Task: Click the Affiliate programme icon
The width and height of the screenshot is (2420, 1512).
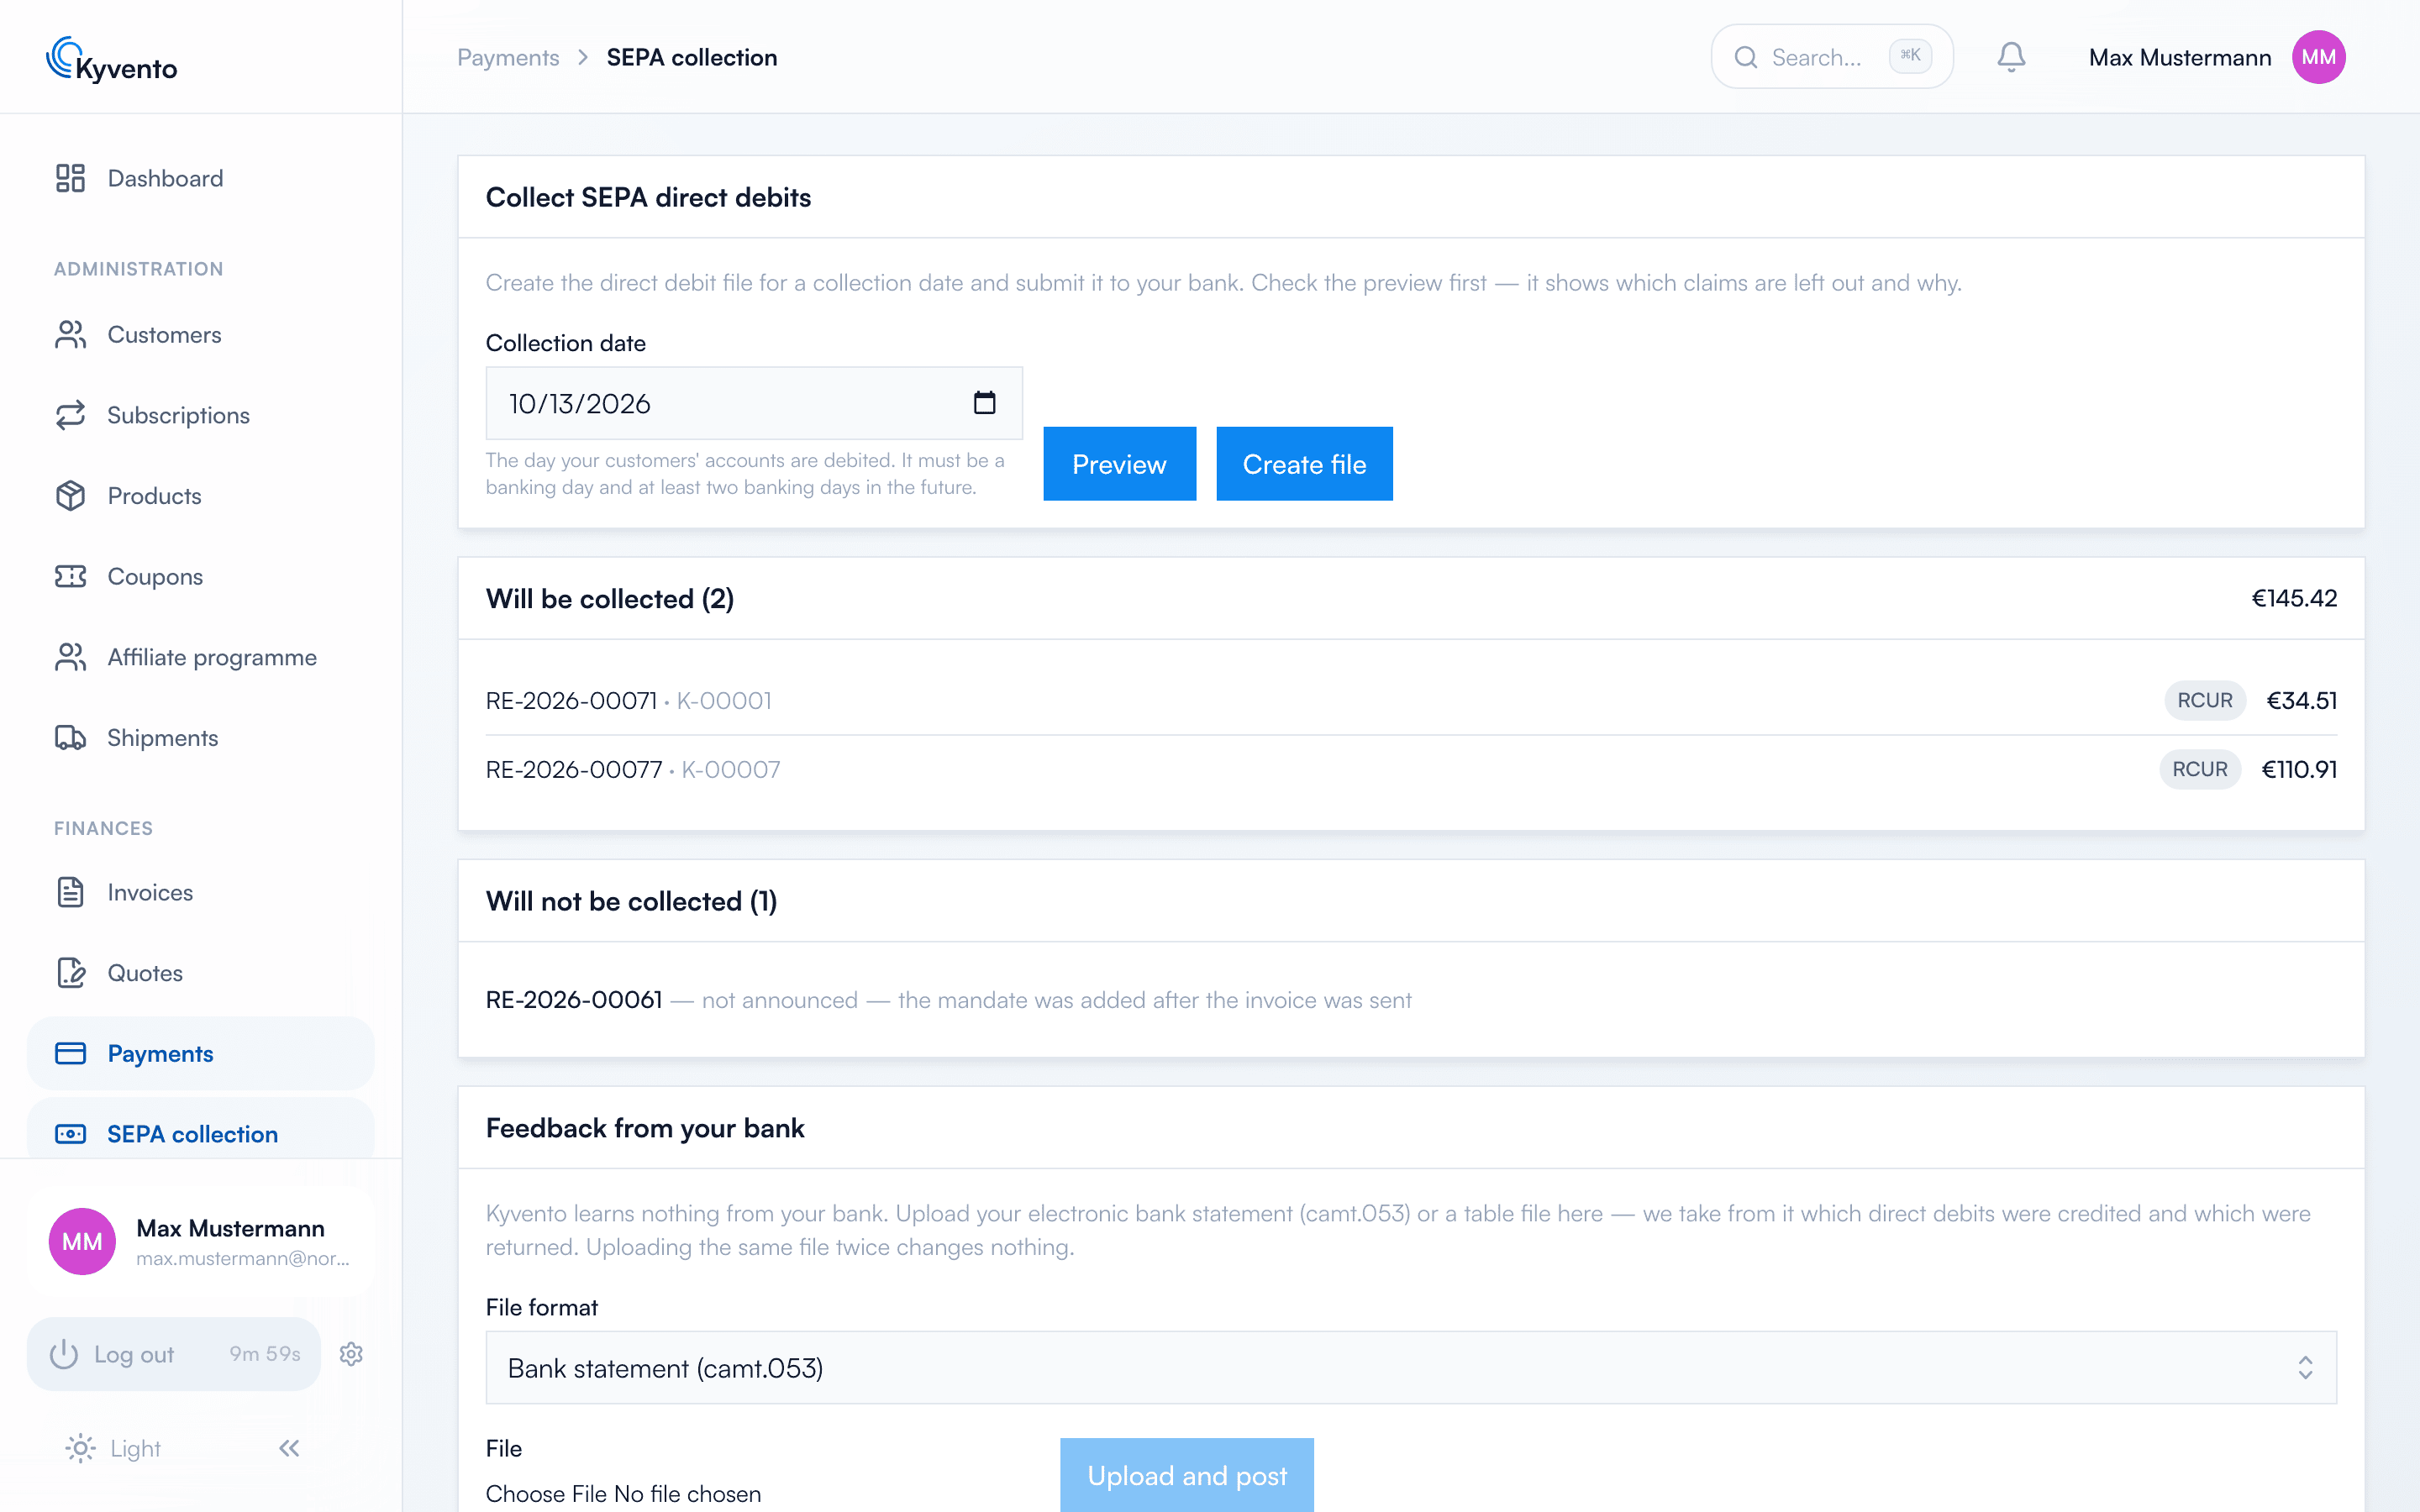Action: (70, 657)
